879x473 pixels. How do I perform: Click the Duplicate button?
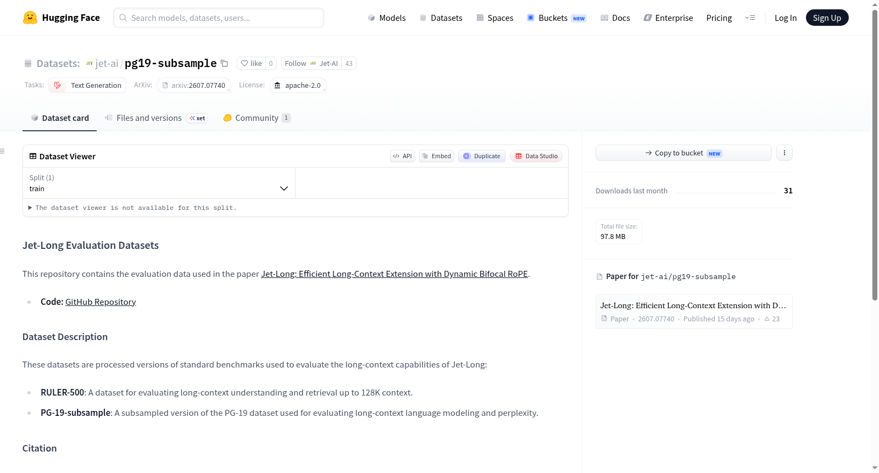(482, 156)
